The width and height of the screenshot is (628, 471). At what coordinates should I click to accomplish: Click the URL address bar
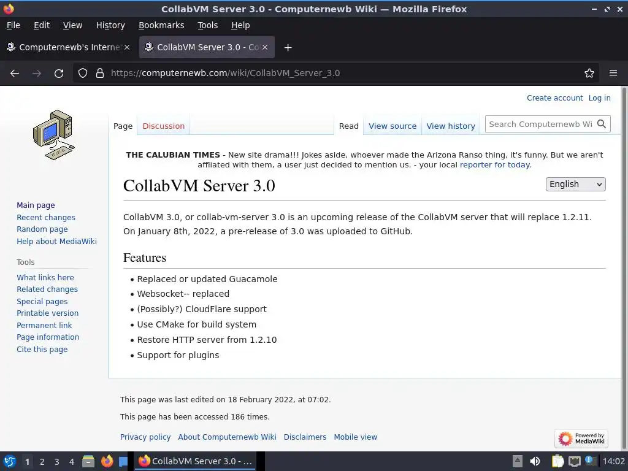click(x=337, y=74)
